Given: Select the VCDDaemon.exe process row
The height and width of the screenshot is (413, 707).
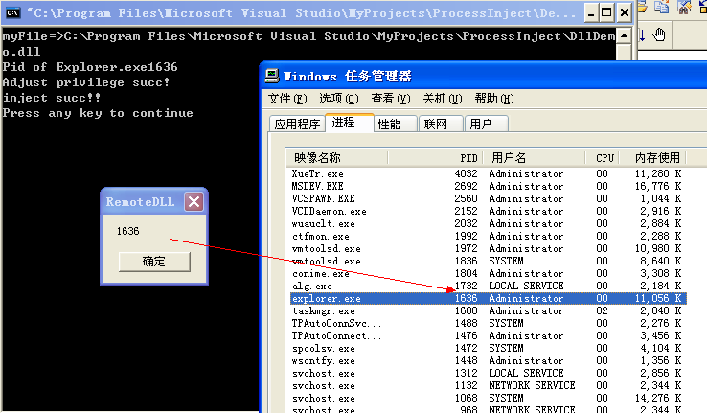Looking at the screenshot, I should pyautogui.click(x=488, y=212).
